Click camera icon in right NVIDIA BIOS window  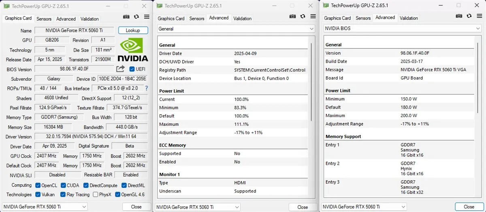pos(458,16)
